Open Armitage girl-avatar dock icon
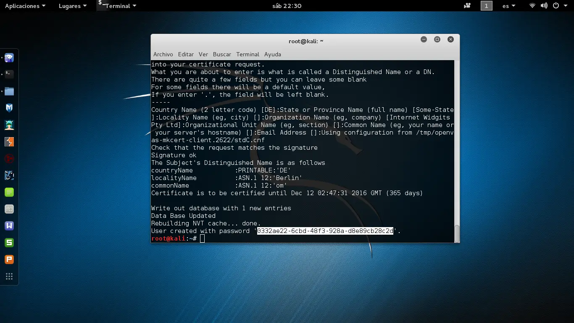Image resolution: width=574 pixels, height=323 pixels. 9,125
